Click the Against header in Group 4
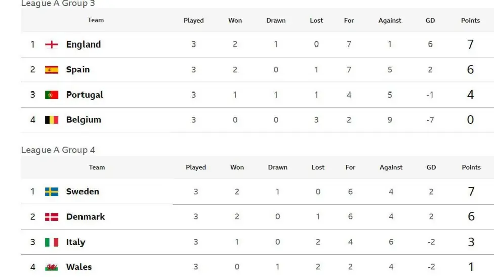The width and height of the screenshot is (494, 277). (391, 167)
